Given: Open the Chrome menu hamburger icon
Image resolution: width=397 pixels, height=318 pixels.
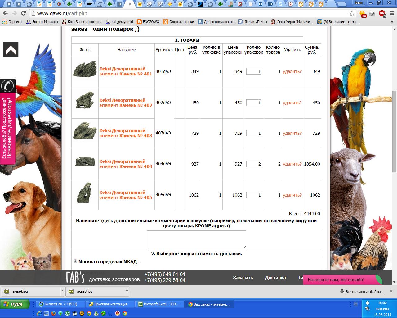Looking at the screenshot, I should (x=391, y=13).
